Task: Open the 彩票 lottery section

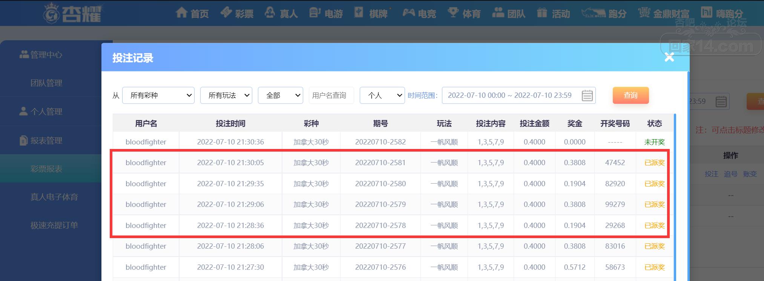Action: click(x=237, y=14)
